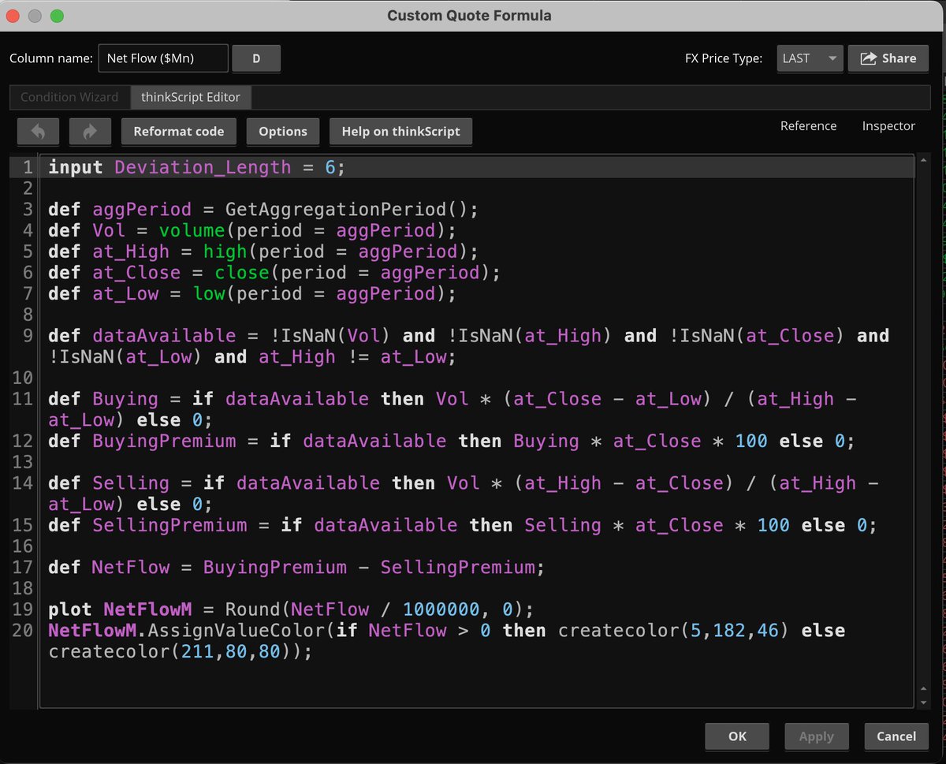Screen dimensions: 946x764
Task: Click Reformat code
Action: (x=179, y=131)
